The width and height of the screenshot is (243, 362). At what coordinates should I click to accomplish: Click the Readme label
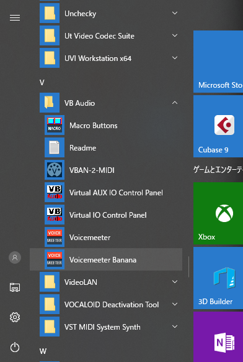pos(83,148)
